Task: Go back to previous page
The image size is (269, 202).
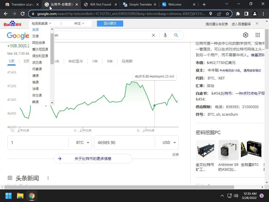Action: (6, 14)
